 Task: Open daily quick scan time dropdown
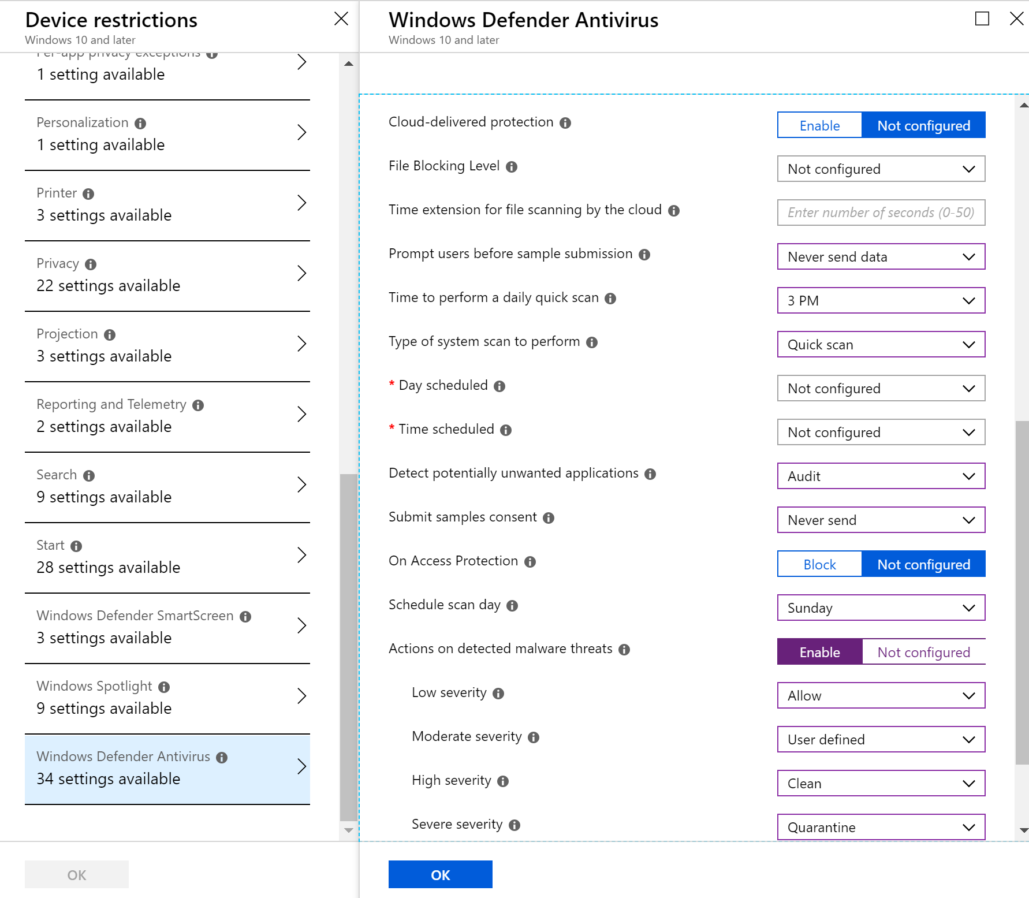tap(881, 300)
